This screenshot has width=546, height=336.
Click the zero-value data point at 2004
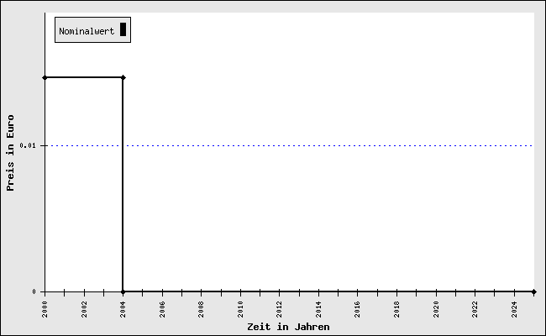pyautogui.click(x=123, y=291)
